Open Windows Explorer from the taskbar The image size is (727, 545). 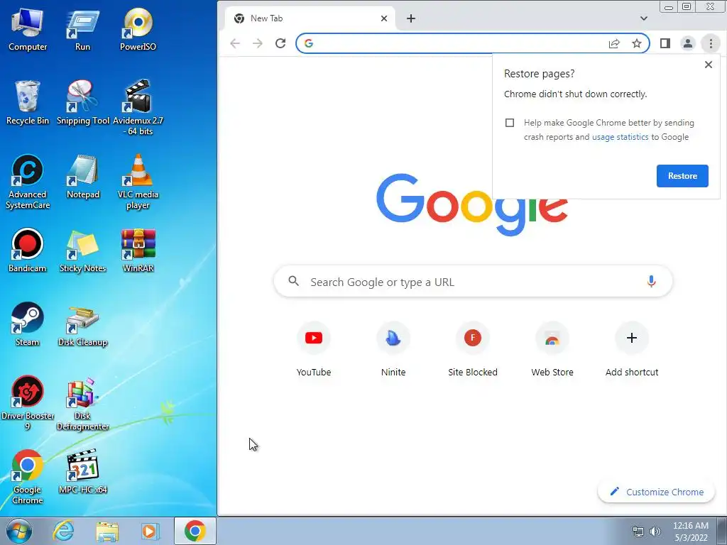(107, 531)
